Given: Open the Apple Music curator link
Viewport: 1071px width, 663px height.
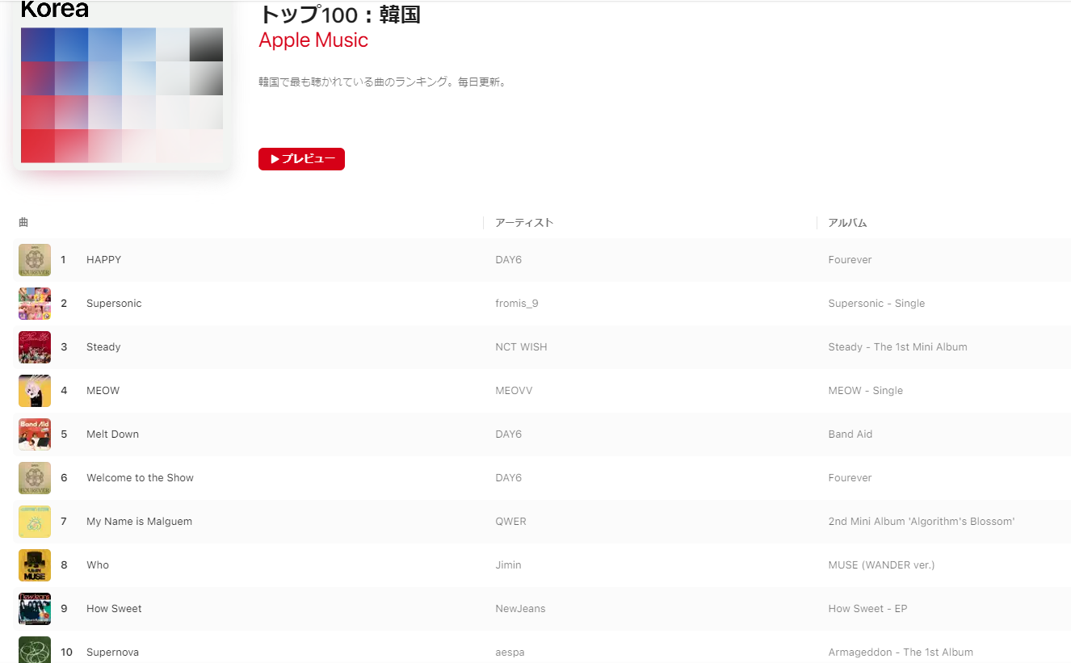Looking at the screenshot, I should tap(313, 40).
